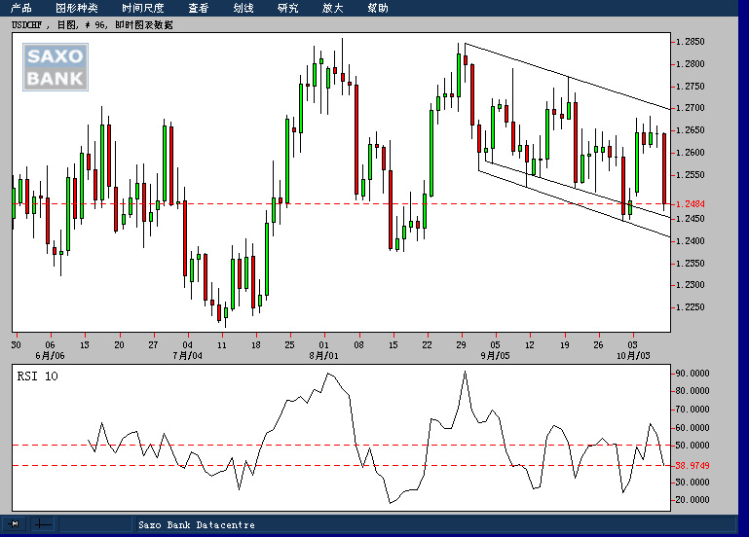Click the red 38.9749 RSI value label
The image size is (749, 537).
(693, 466)
